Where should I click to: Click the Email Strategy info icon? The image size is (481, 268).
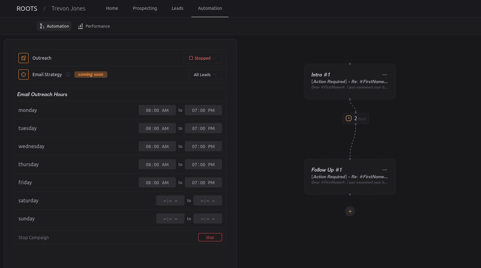68,75
